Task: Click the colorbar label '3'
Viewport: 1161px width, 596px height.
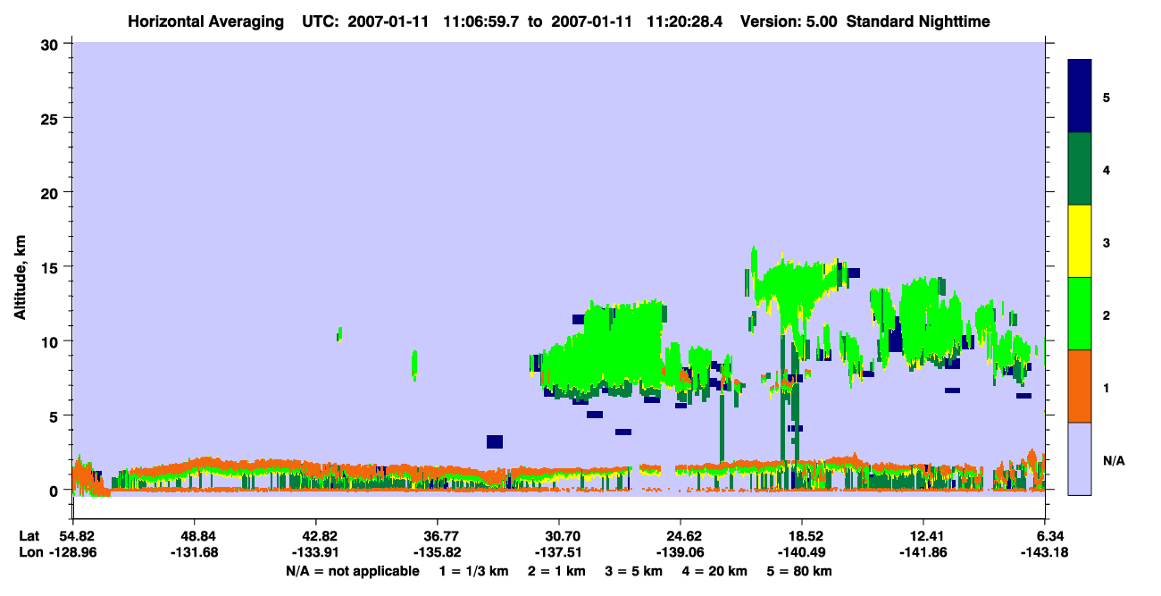Action: (x=1107, y=242)
